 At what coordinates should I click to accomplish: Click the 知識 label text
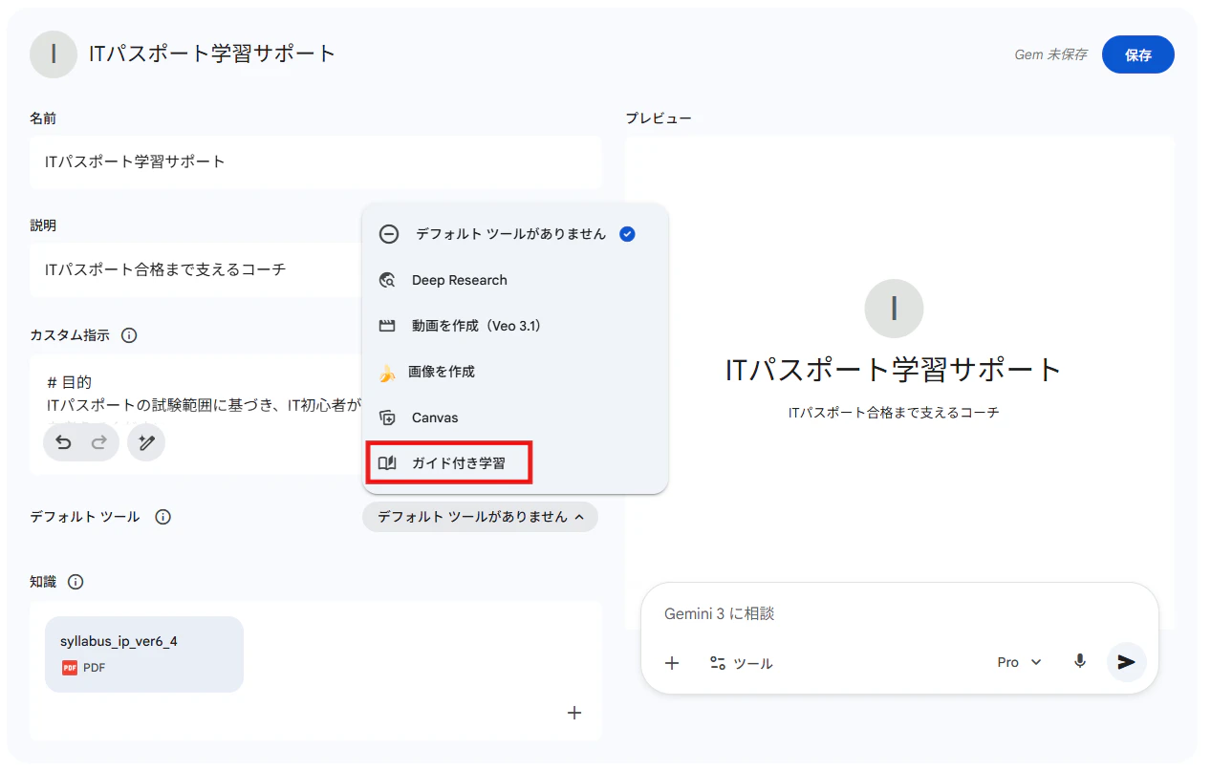43,582
